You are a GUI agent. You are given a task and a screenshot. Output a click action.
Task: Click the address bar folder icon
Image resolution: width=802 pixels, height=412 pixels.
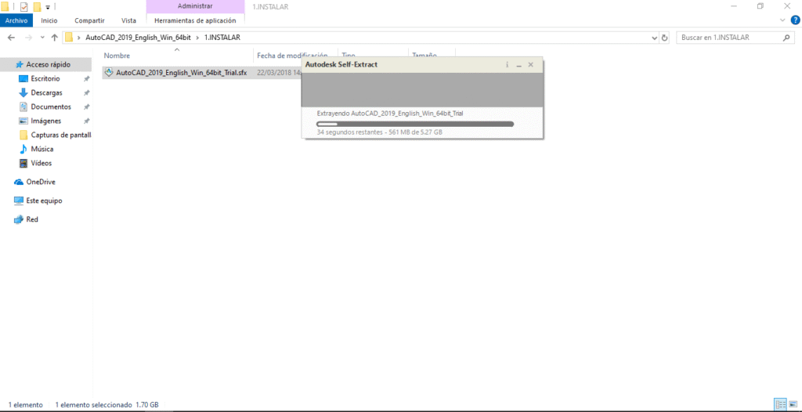pos(69,38)
